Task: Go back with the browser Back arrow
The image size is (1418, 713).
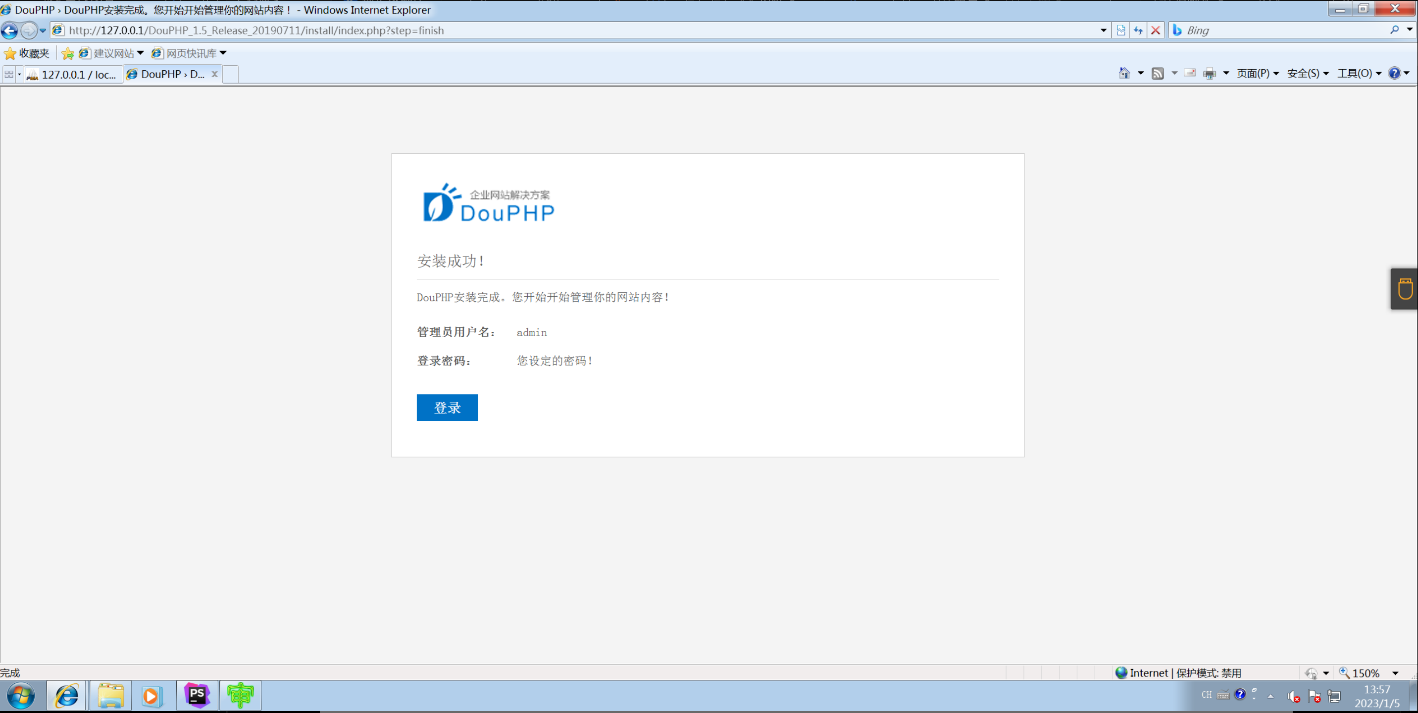Action: [9, 30]
